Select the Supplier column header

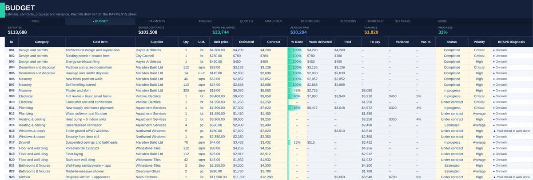point(156,42)
